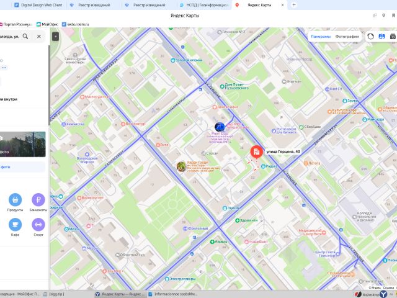Open Портал Росимущества bookmark
Image resolution: width=397 pixels, height=298 pixels.
coord(16,24)
